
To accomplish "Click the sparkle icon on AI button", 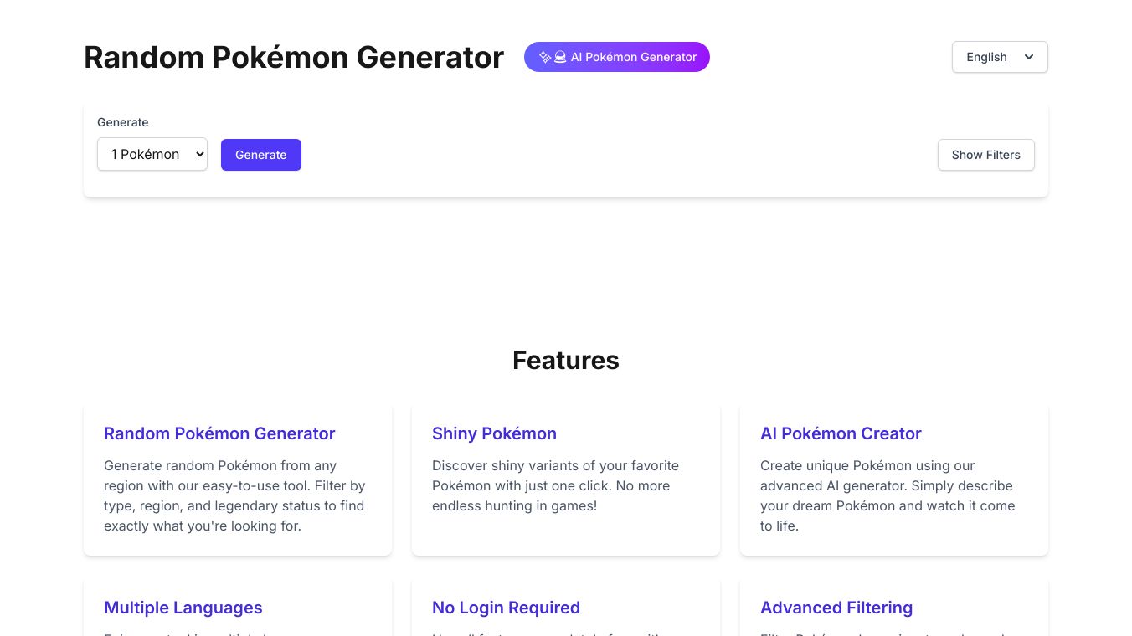I will coord(545,57).
